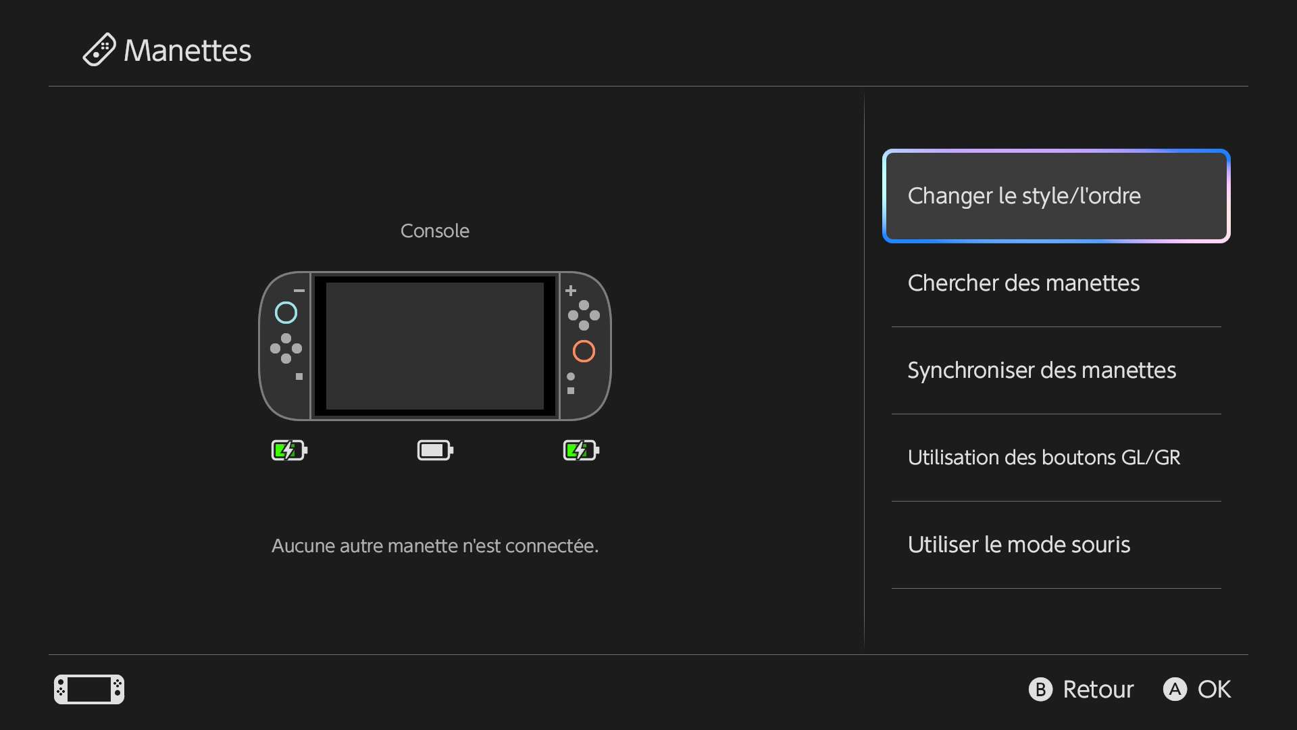Open Utilisation des boutons GL/GR

1056,458
